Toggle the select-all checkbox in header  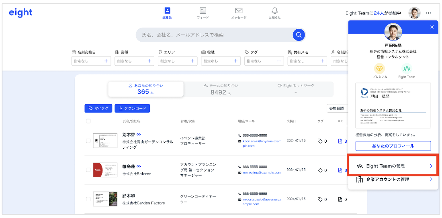click(88, 121)
